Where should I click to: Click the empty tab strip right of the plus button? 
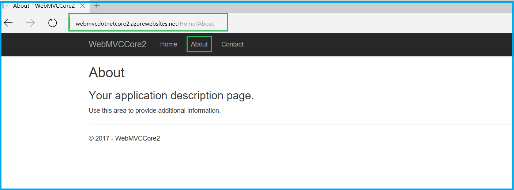point(293,6)
